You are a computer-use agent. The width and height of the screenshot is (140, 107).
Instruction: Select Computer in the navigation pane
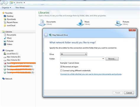[x=9, y=51]
